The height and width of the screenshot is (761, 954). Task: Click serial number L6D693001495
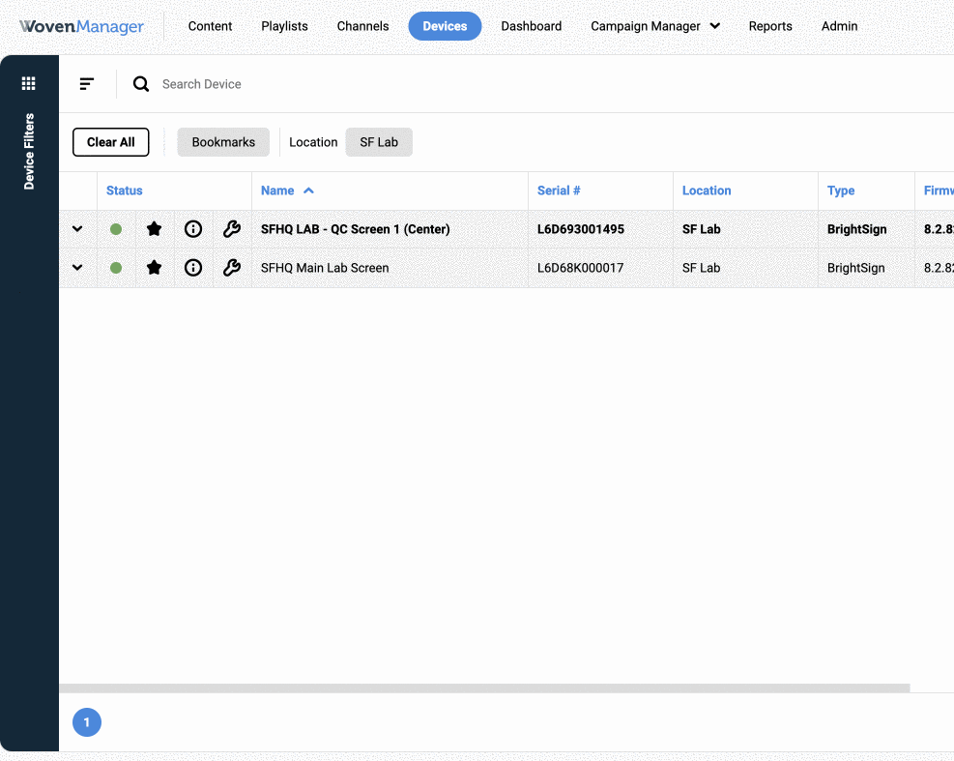[x=581, y=229]
